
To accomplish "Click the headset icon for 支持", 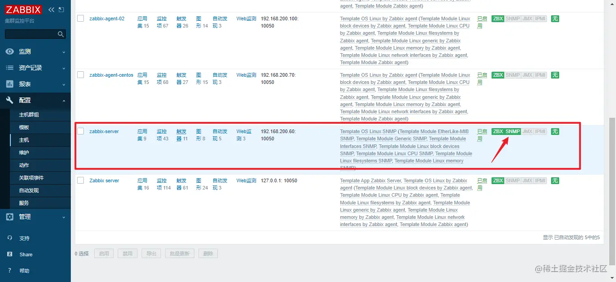I will tap(9, 238).
